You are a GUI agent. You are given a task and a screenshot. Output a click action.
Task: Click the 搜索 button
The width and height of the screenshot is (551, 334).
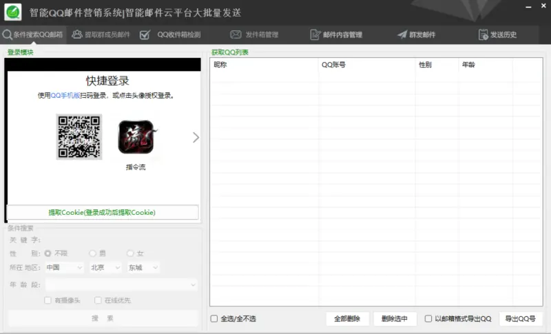(x=103, y=318)
